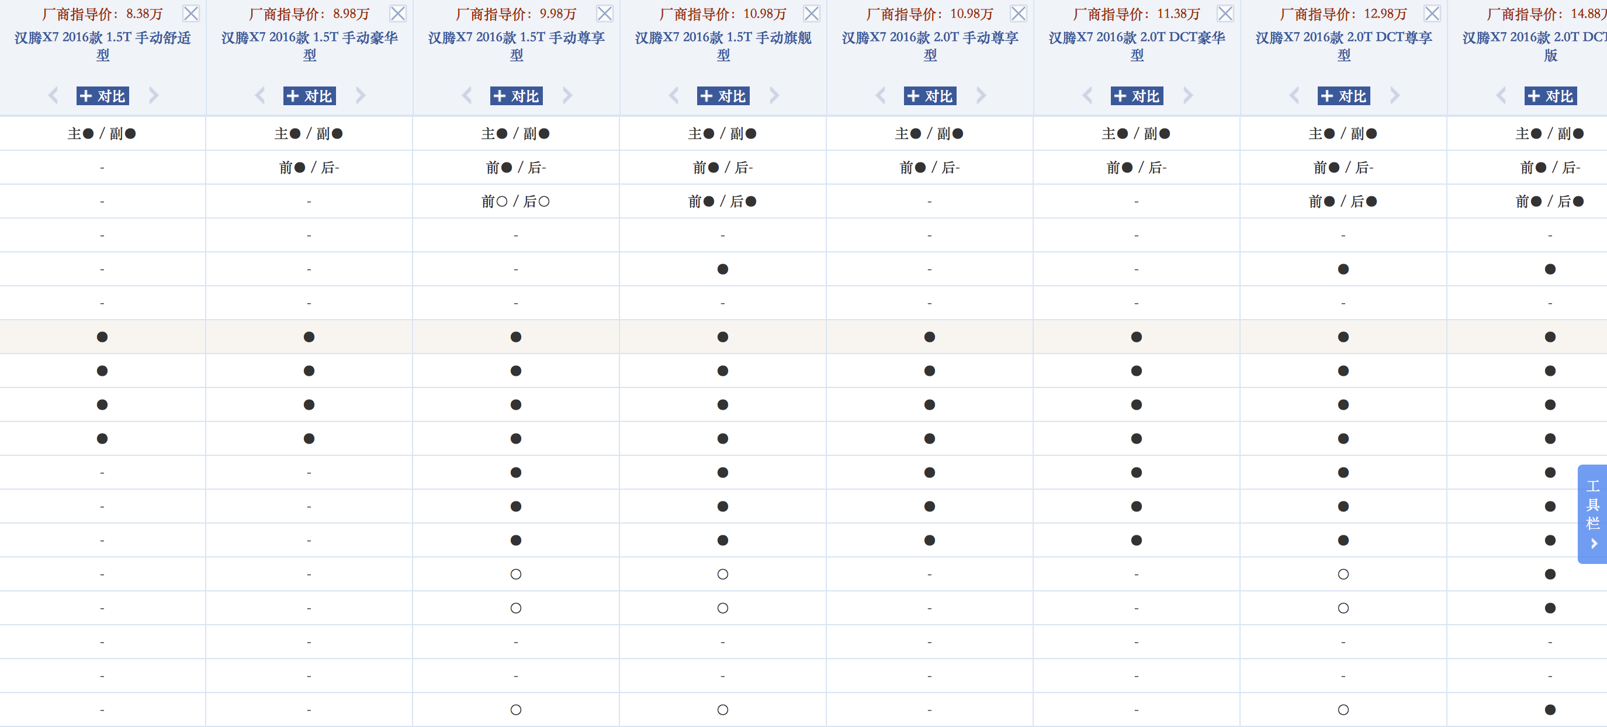The width and height of the screenshot is (1607, 727).
Task: Move 1.5T 手动舒适型 column left with arrow
Action: [x=53, y=95]
